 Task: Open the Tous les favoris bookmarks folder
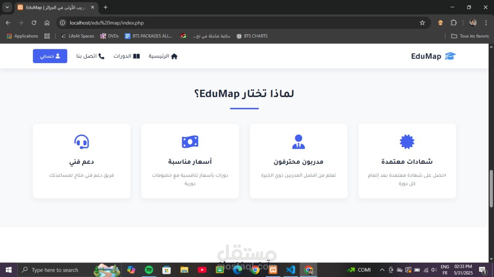(x=470, y=36)
